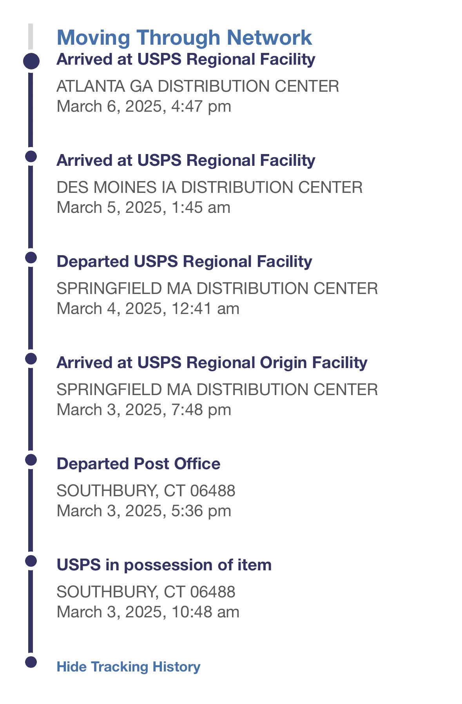462x704 pixels.
Task: Click the gray progress bar segment at top
Action: (31, 36)
